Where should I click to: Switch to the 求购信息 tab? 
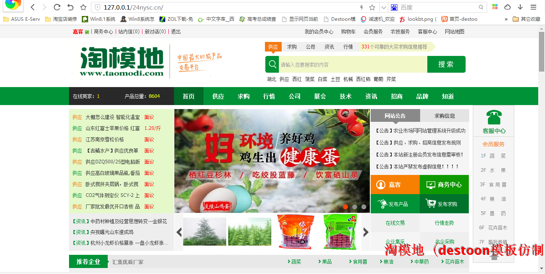click(444, 116)
